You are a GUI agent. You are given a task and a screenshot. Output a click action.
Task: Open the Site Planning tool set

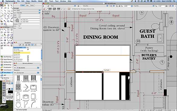6,57
